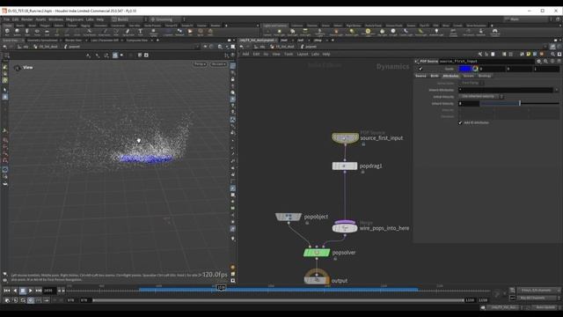Step back one frame

(15, 291)
